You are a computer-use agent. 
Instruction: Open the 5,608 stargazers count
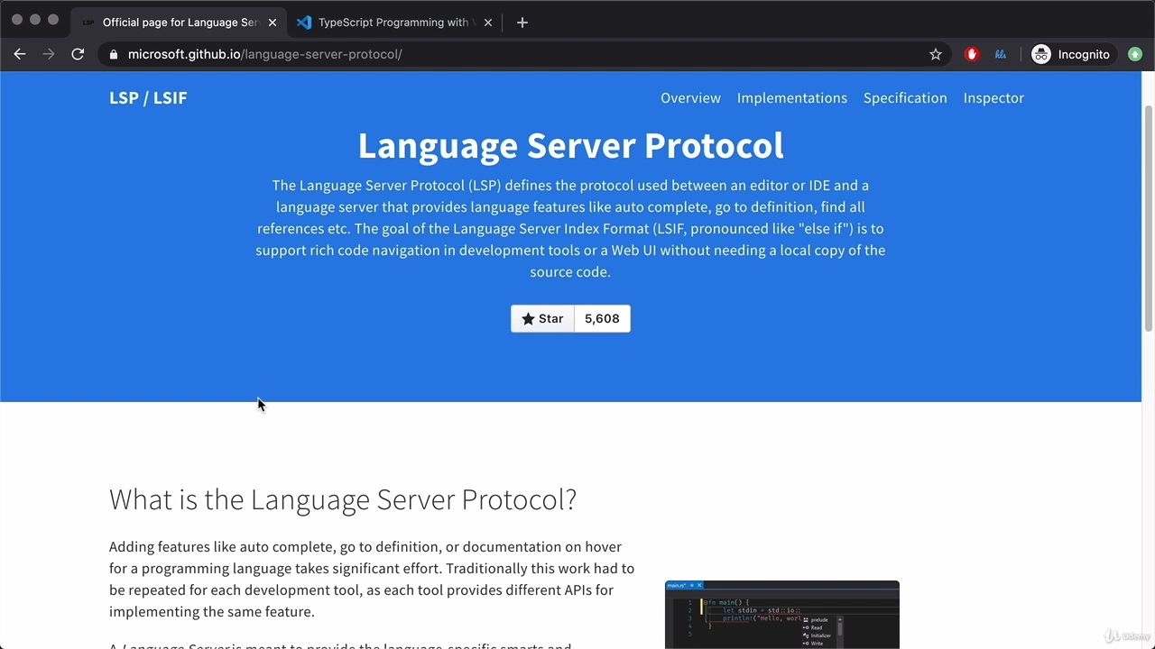[602, 318]
